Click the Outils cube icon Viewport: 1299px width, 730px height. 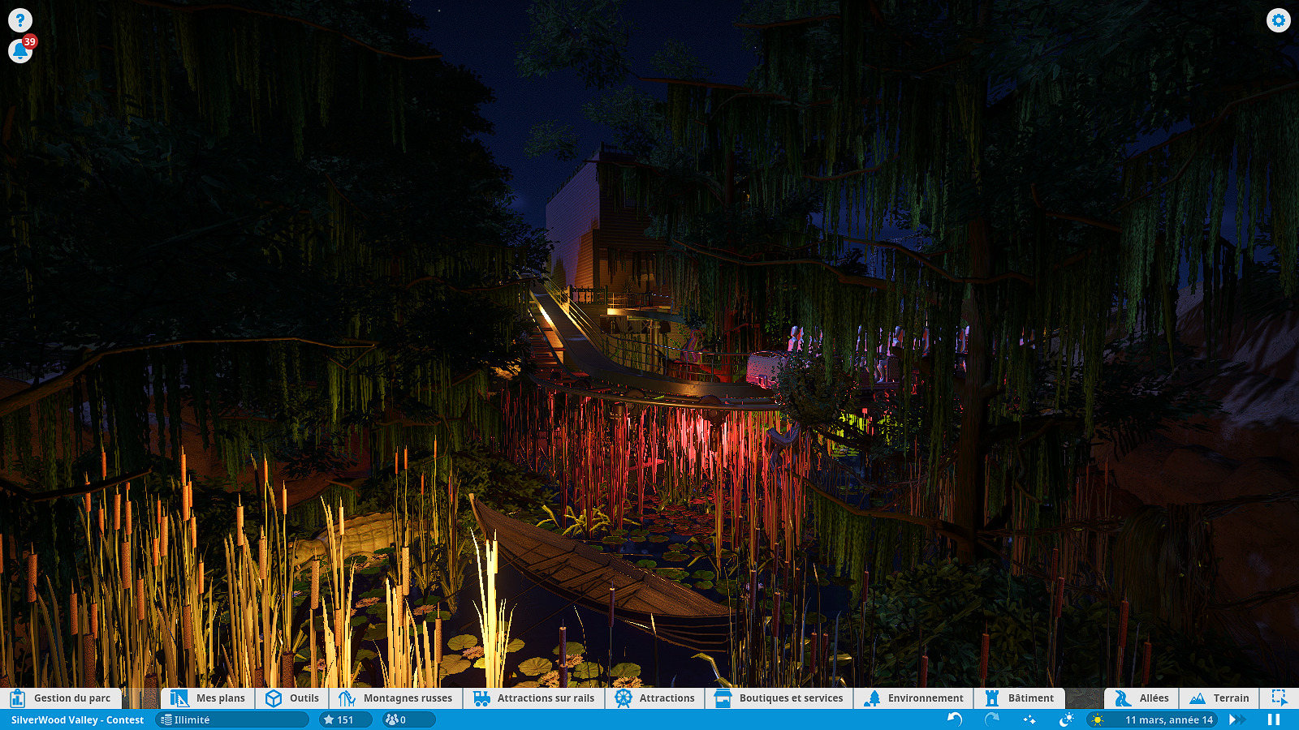coord(274,698)
